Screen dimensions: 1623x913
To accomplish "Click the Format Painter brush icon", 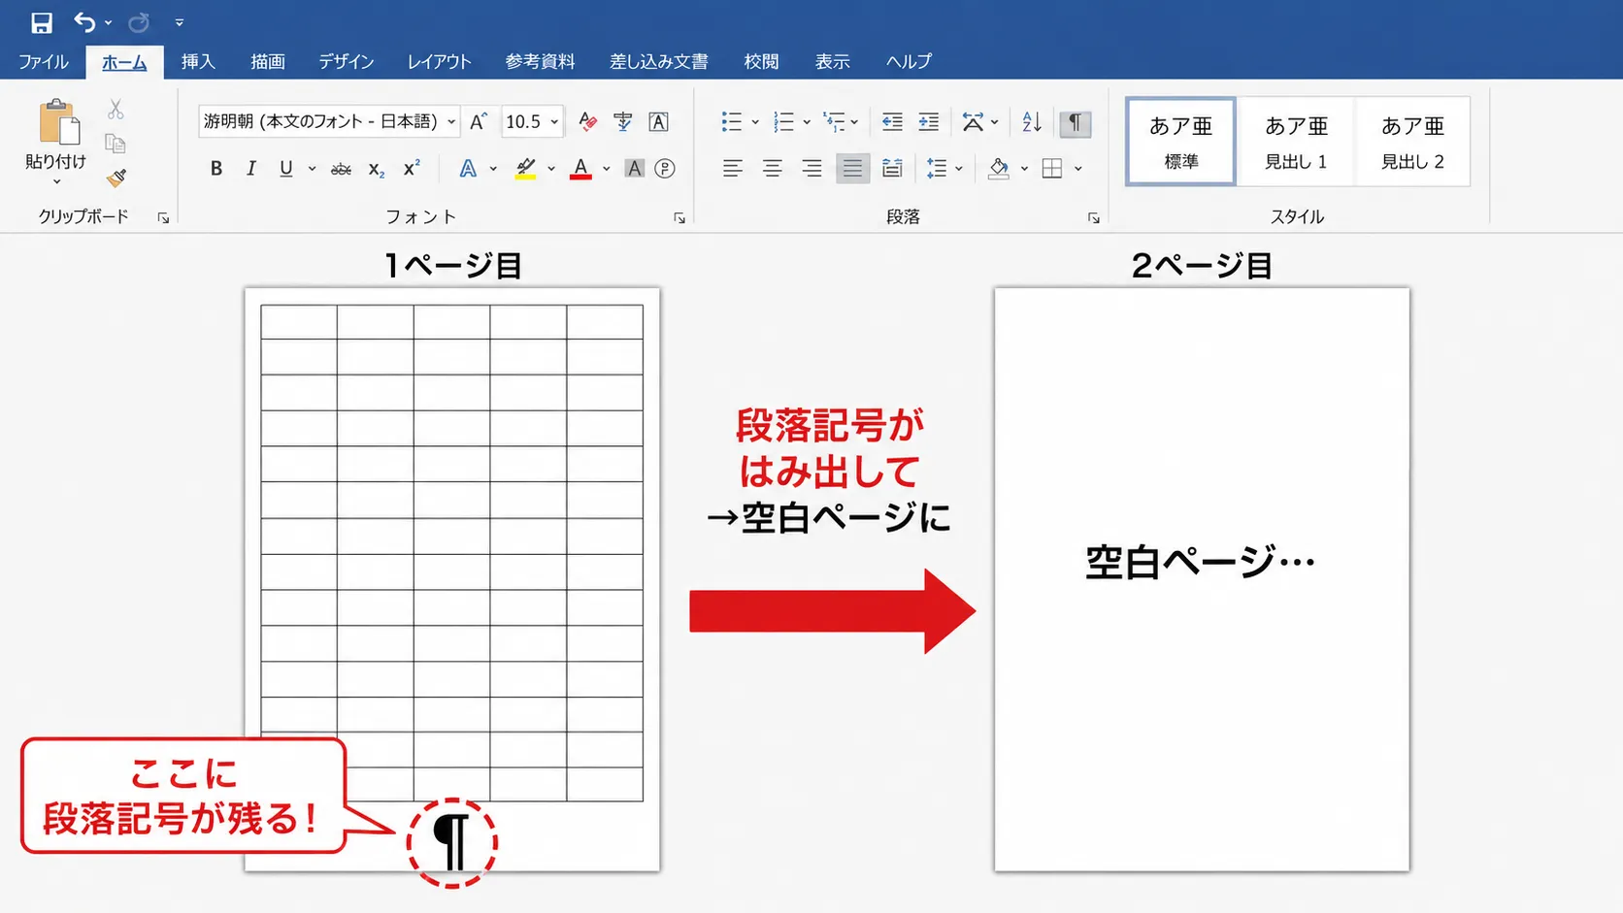I will tap(116, 178).
